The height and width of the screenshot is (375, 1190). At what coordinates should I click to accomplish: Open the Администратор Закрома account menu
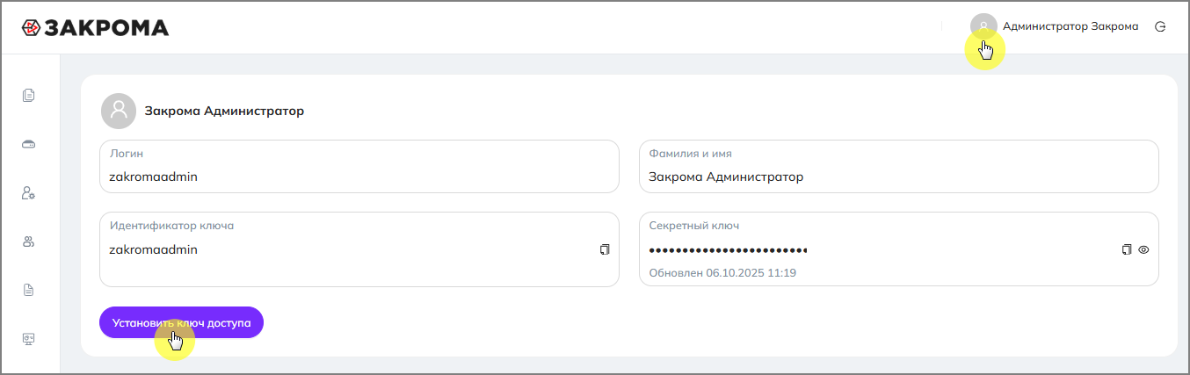[x=1070, y=26]
